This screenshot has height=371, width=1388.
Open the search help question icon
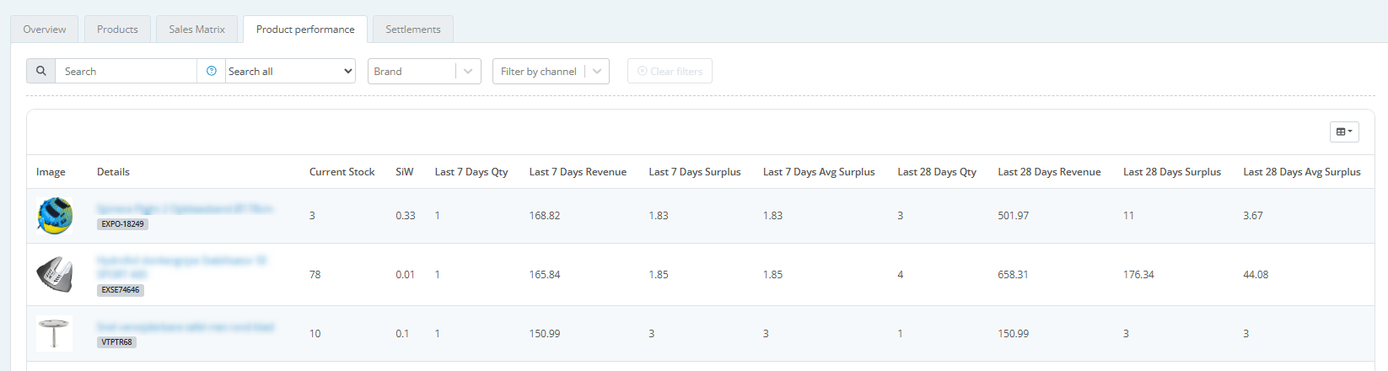click(x=212, y=71)
